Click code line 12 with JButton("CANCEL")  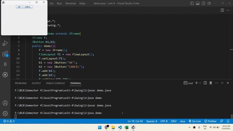tap(62, 67)
